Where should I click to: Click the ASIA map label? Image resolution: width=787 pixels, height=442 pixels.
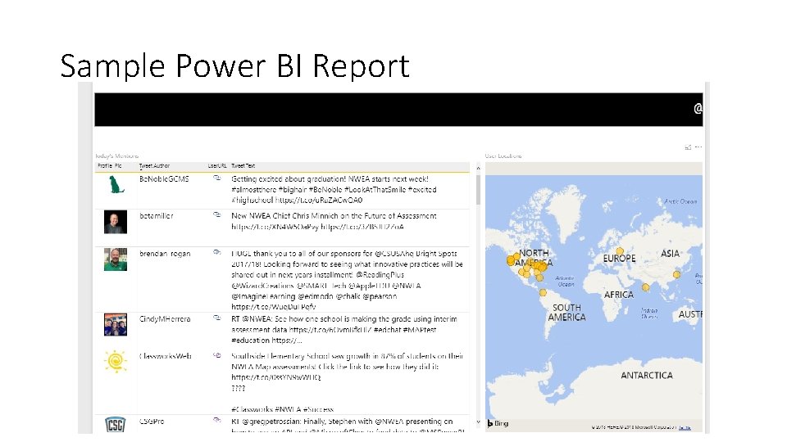pyautogui.click(x=670, y=254)
